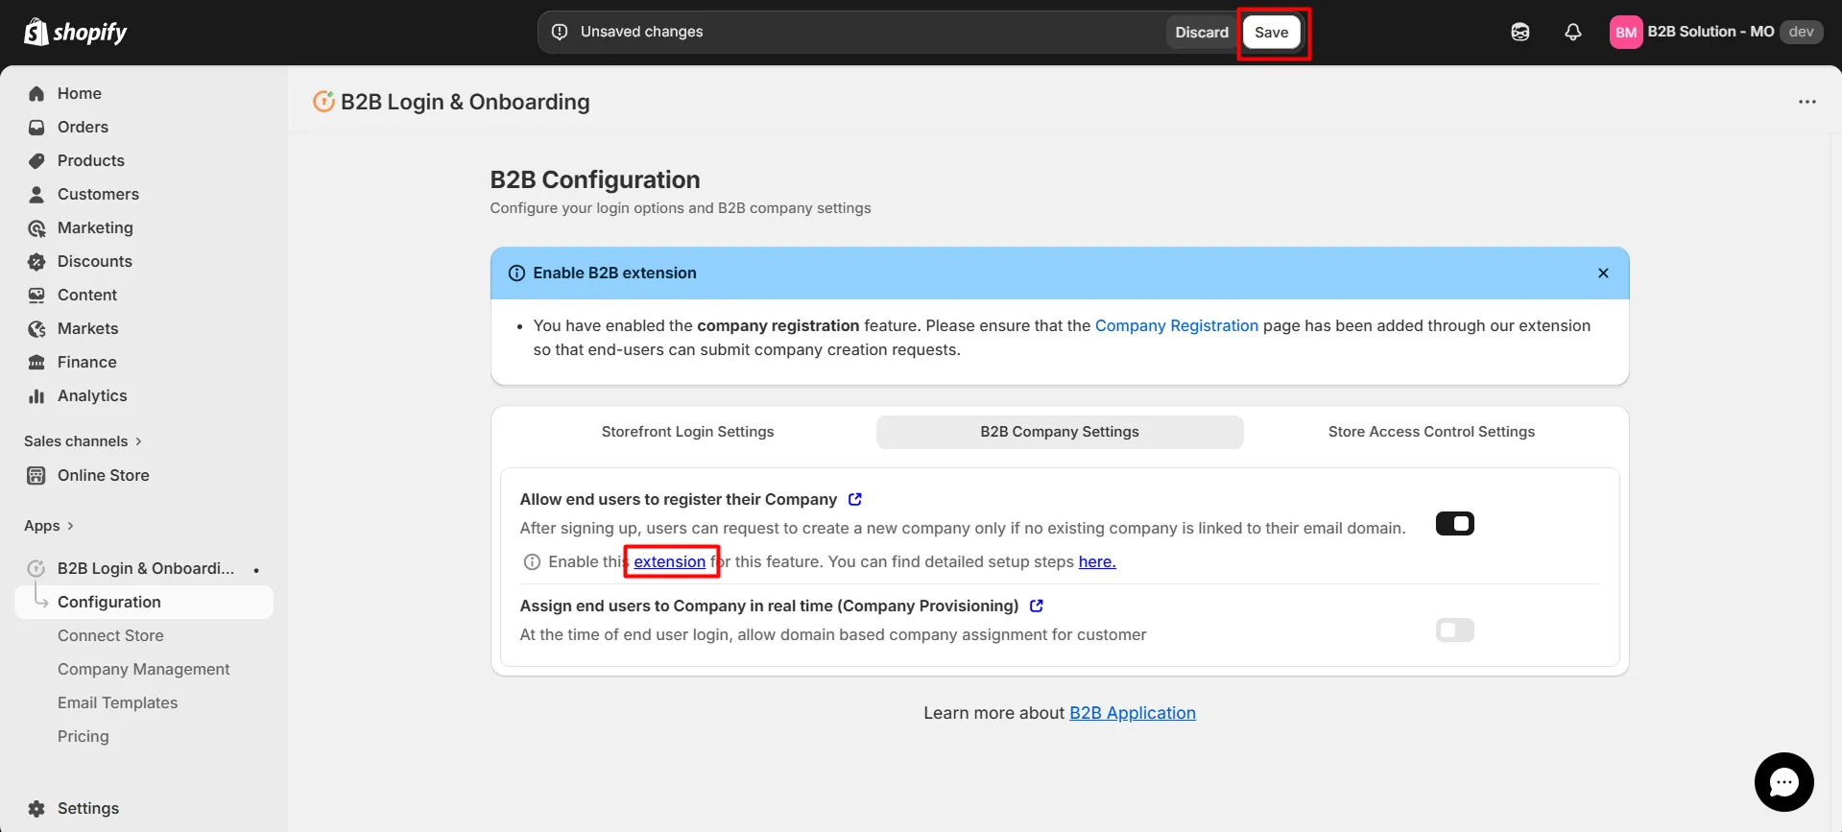Open the notifications bell
The image size is (1842, 832).
1573,32
